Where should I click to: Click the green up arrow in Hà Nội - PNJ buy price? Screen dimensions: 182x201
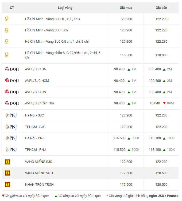129,138
